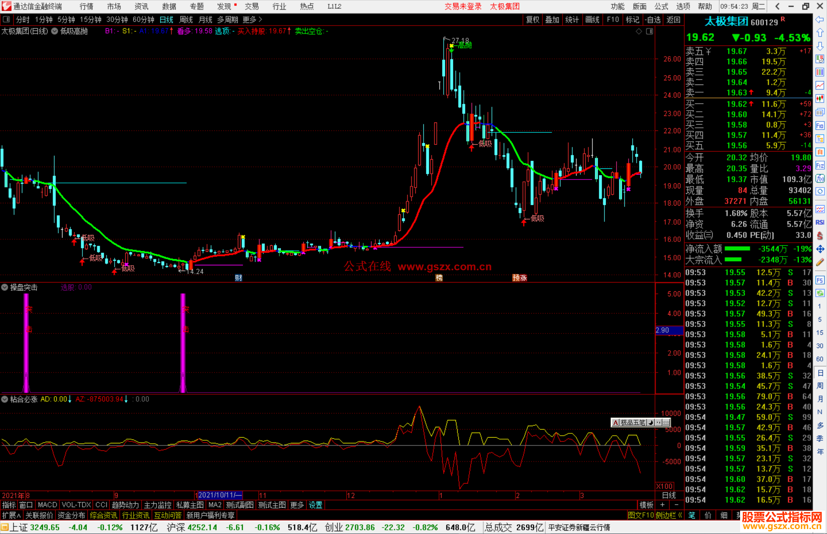
Task: Open the 资讯 menu
Action: pyautogui.click(x=141, y=7)
